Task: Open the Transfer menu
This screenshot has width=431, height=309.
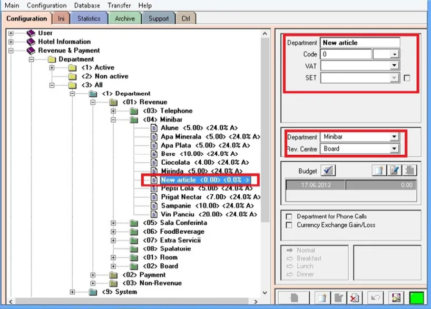Action: (119, 5)
